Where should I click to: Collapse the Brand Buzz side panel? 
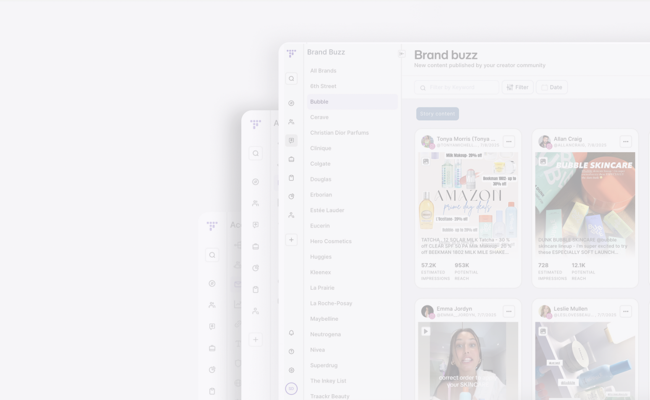(402, 54)
